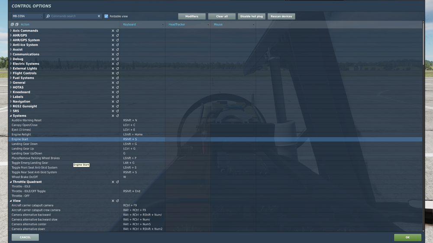This screenshot has width=433, height=243.
Task: Clear bindings for Anti-Ice System category
Action: (113, 45)
